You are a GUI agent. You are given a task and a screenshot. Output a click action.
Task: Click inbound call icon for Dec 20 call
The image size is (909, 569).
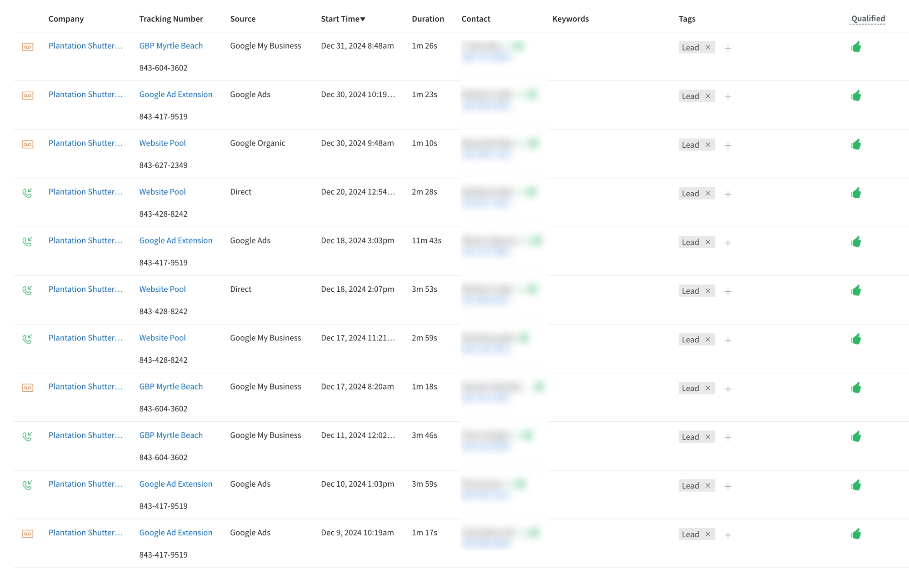[x=27, y=193]
